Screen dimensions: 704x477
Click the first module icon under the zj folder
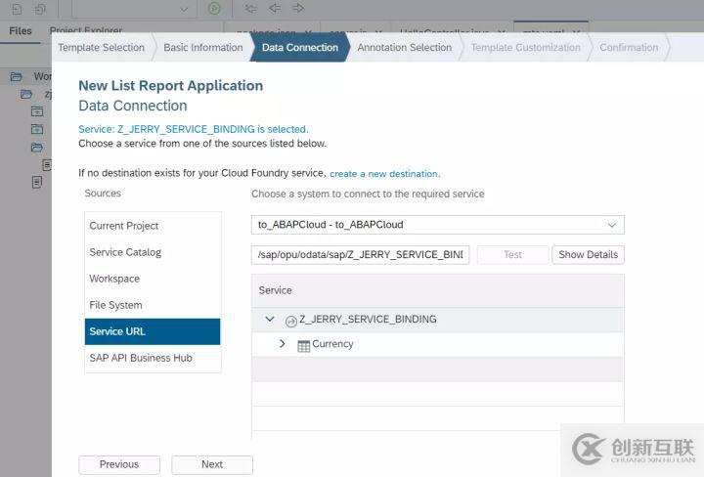tap(37, 111)
